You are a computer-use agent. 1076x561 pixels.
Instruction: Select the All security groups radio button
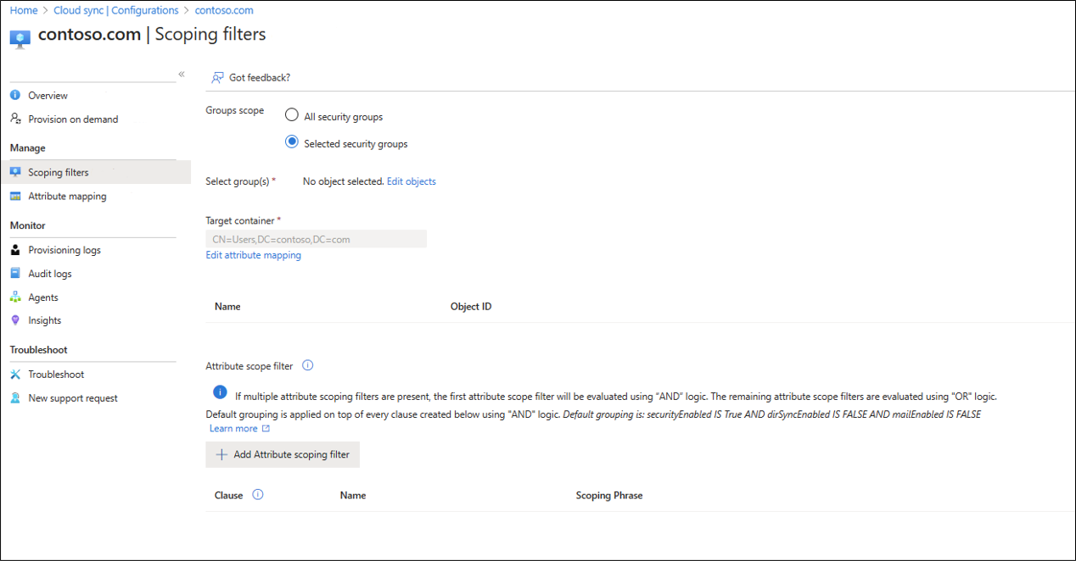click(292, 116)
